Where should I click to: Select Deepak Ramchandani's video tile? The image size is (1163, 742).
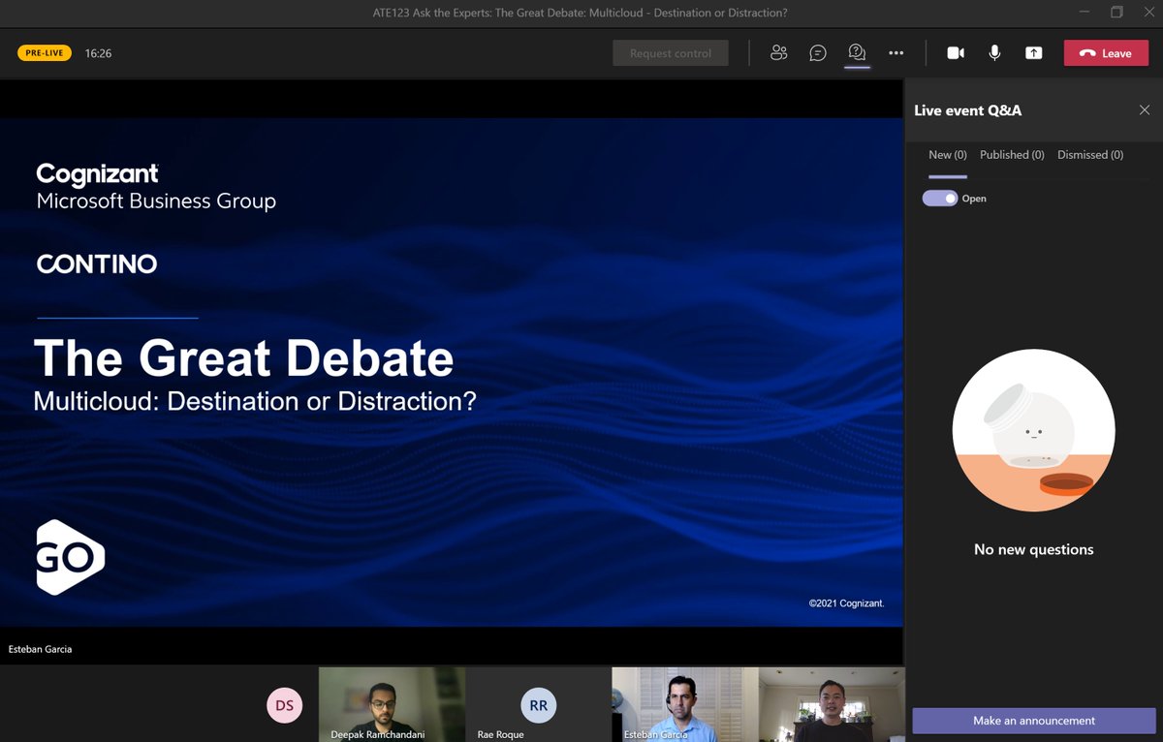[392, 704]
